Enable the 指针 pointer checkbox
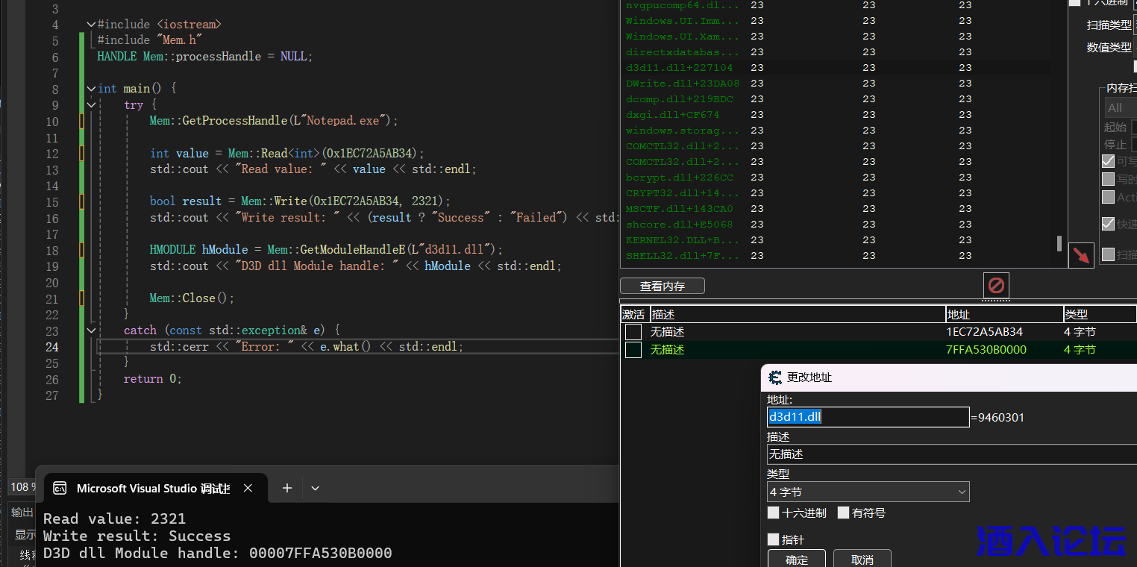The width and height of the screenshot is (1137, 567). coord(774,539)
